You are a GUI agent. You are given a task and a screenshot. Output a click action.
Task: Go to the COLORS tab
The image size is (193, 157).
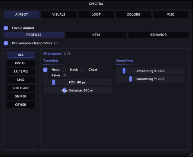[x=133, y=14]
